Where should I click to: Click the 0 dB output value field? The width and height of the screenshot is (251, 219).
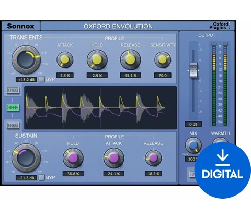pyautogui.click(x=193, y=124)
